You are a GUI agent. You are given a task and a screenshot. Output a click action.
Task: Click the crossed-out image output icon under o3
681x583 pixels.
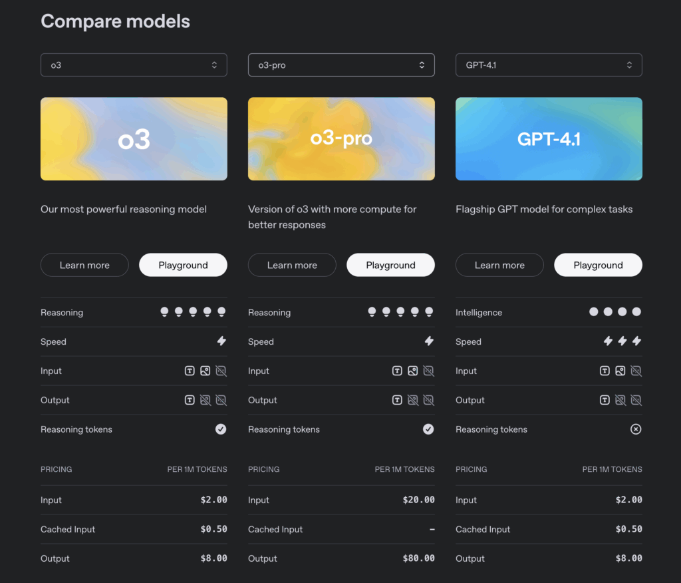pyautogui.click(x=205, y=400)
